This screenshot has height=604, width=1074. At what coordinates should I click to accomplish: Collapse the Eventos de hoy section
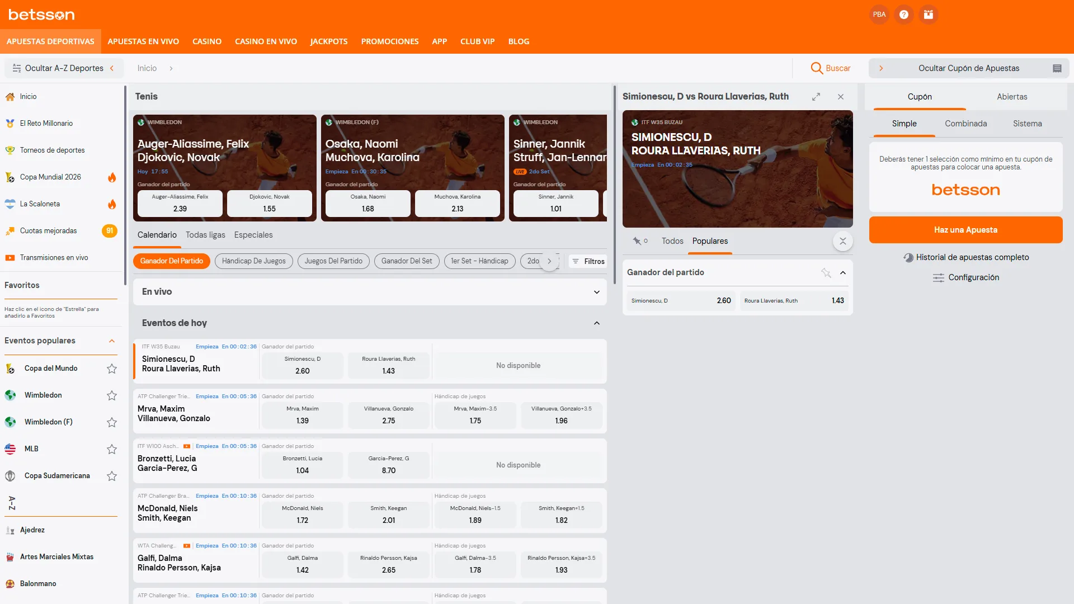pyautogui.click(x=597, y=323)
